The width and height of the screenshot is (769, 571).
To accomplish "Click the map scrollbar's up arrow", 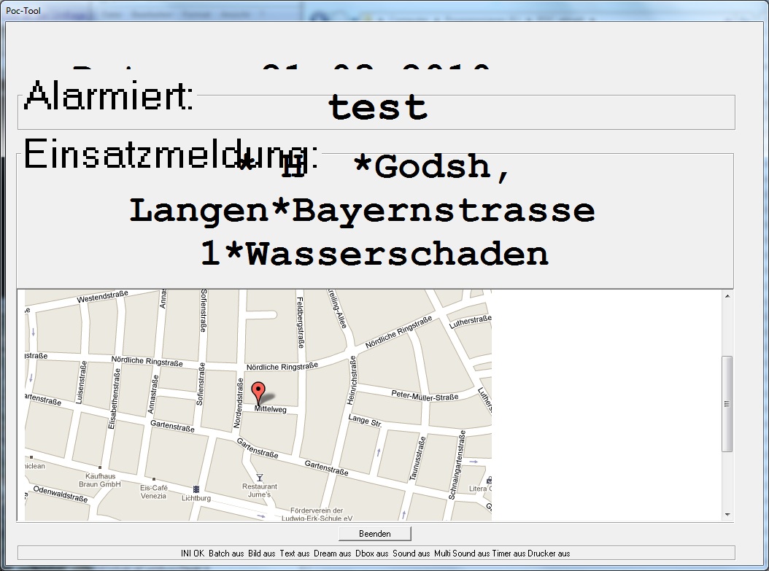I will 727,296.
